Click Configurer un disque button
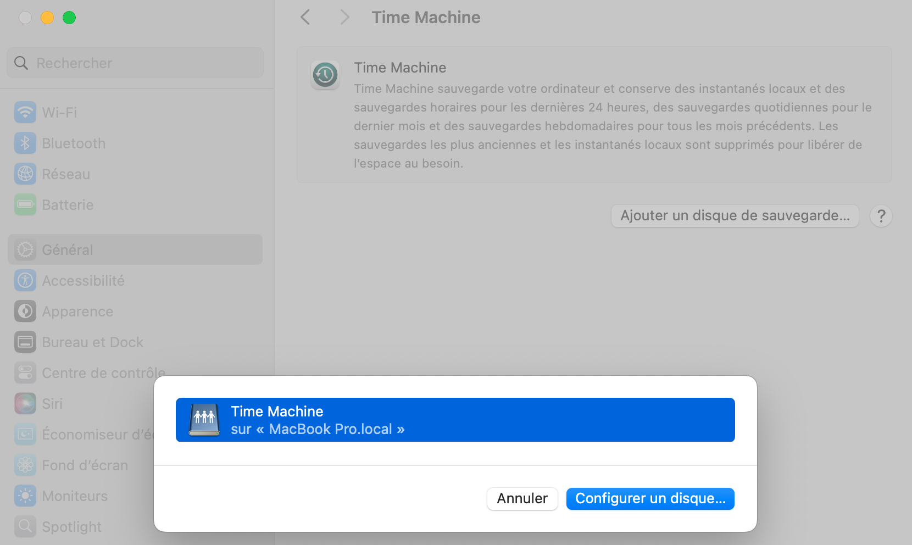 tap(650, 499)
